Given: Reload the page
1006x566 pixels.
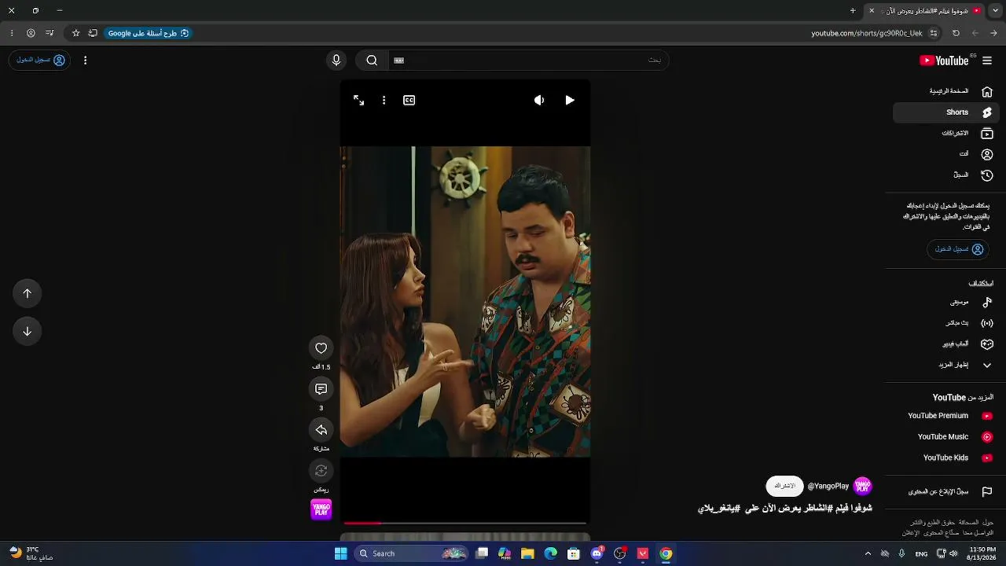Looking at the screenshot, I should 956,33.
